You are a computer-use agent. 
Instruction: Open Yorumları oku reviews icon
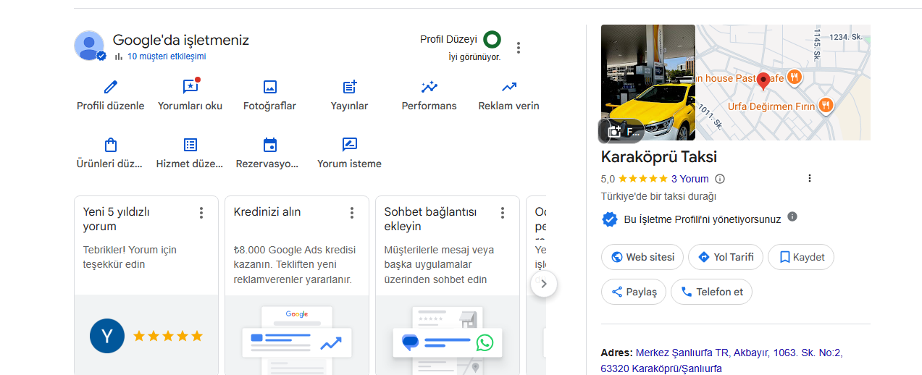click(190, 86)
